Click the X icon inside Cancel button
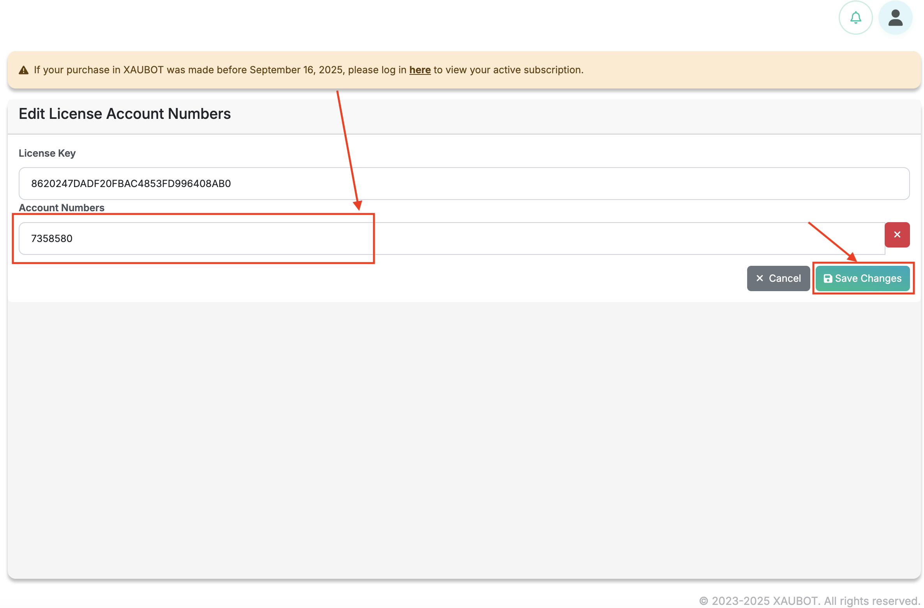 pos(759,278)
